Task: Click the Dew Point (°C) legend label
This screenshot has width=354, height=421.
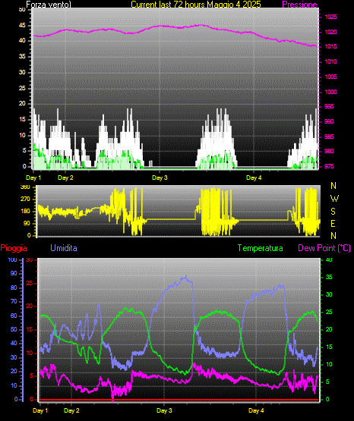Action: pos(324,248)
